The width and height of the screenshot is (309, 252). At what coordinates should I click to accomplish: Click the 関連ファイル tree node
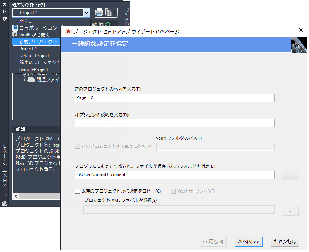48,79
